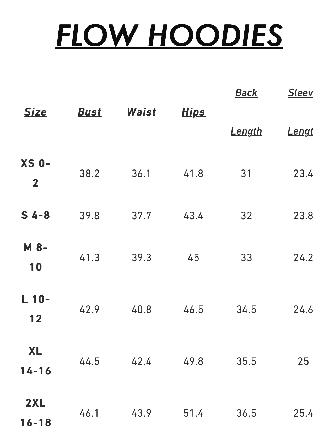
Task: Click bust value 44.5 in XL row
Action: pos(89,361)
